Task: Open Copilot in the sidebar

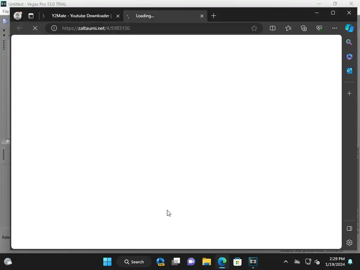Action: click(x=349, y=28)
